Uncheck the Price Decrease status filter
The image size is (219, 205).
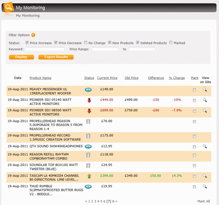pyautogui.click(x=56, y=42)
